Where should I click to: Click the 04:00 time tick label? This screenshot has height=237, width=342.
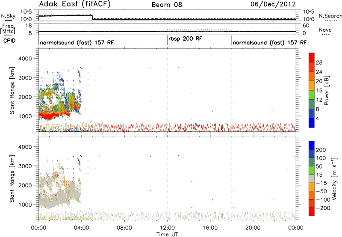pos(82,228)
